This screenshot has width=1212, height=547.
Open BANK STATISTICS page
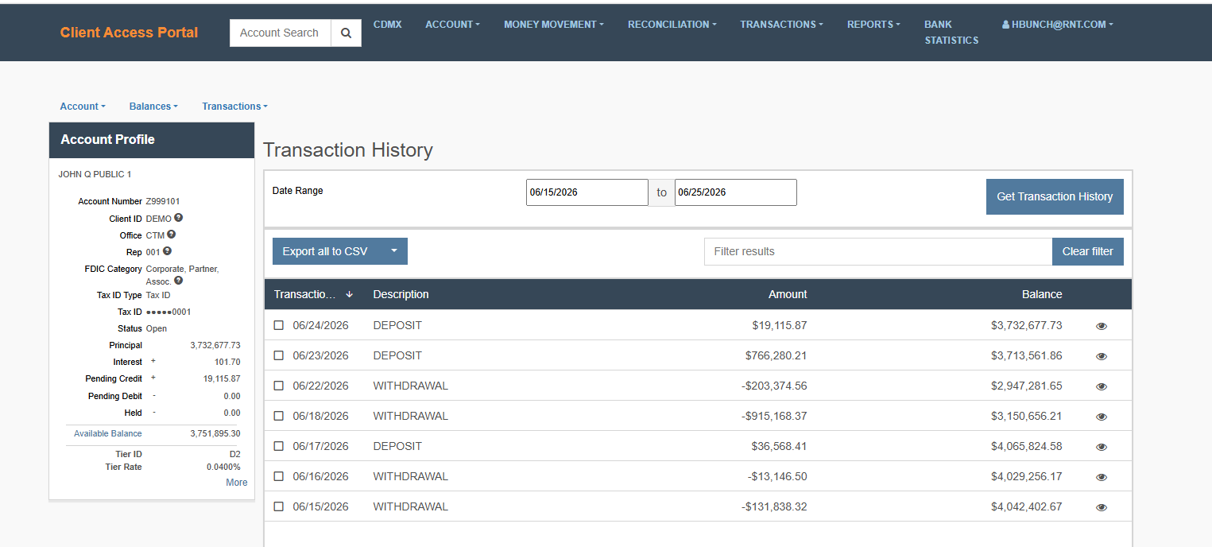951,33
